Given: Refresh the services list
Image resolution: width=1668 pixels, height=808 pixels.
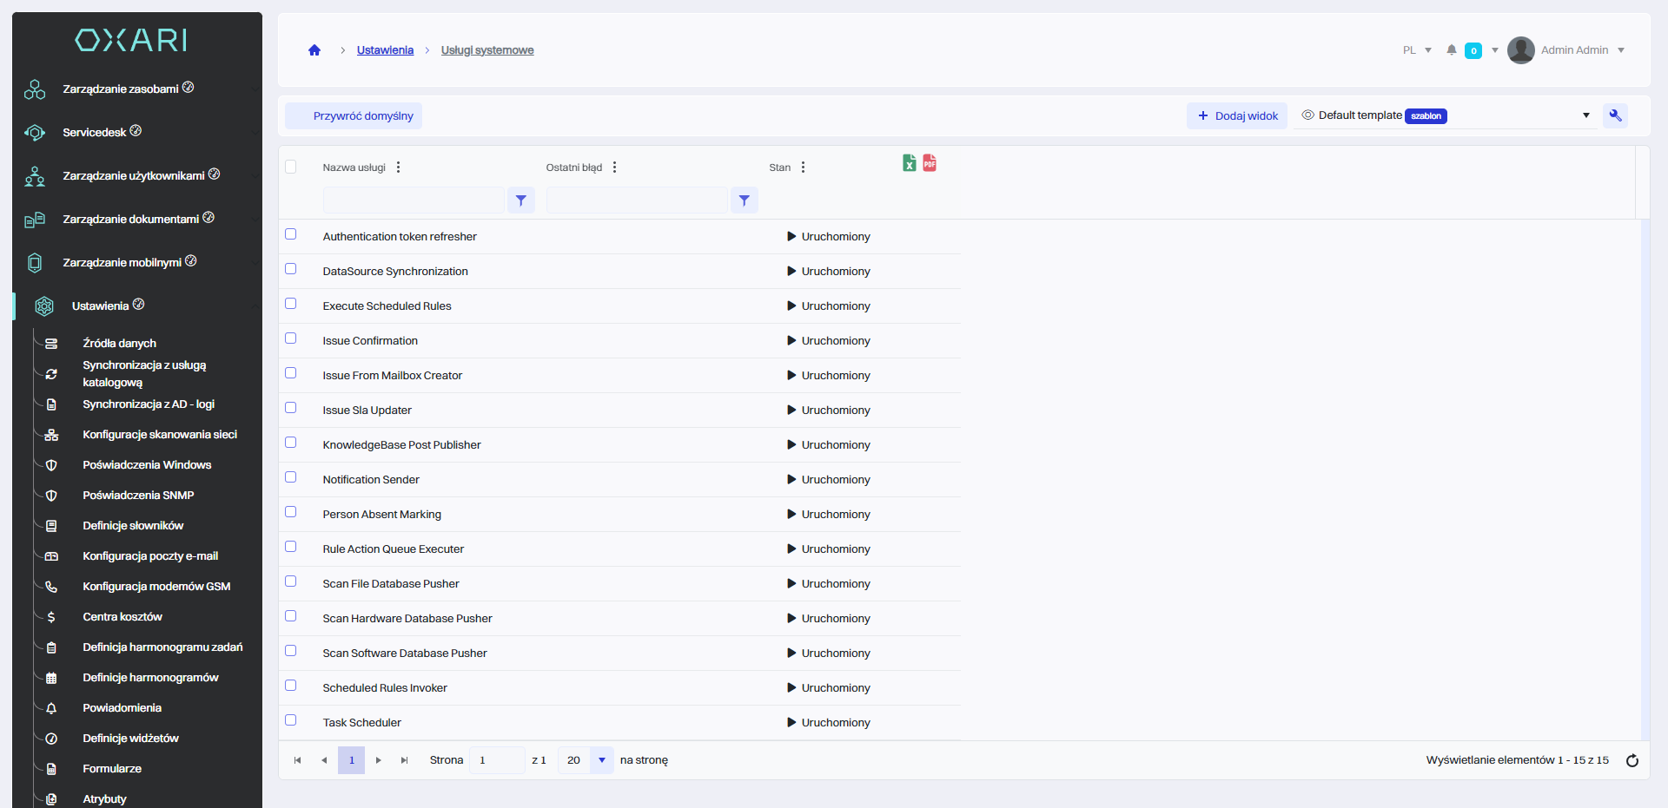Looking at the screenshot, I should coord(1632,760).
